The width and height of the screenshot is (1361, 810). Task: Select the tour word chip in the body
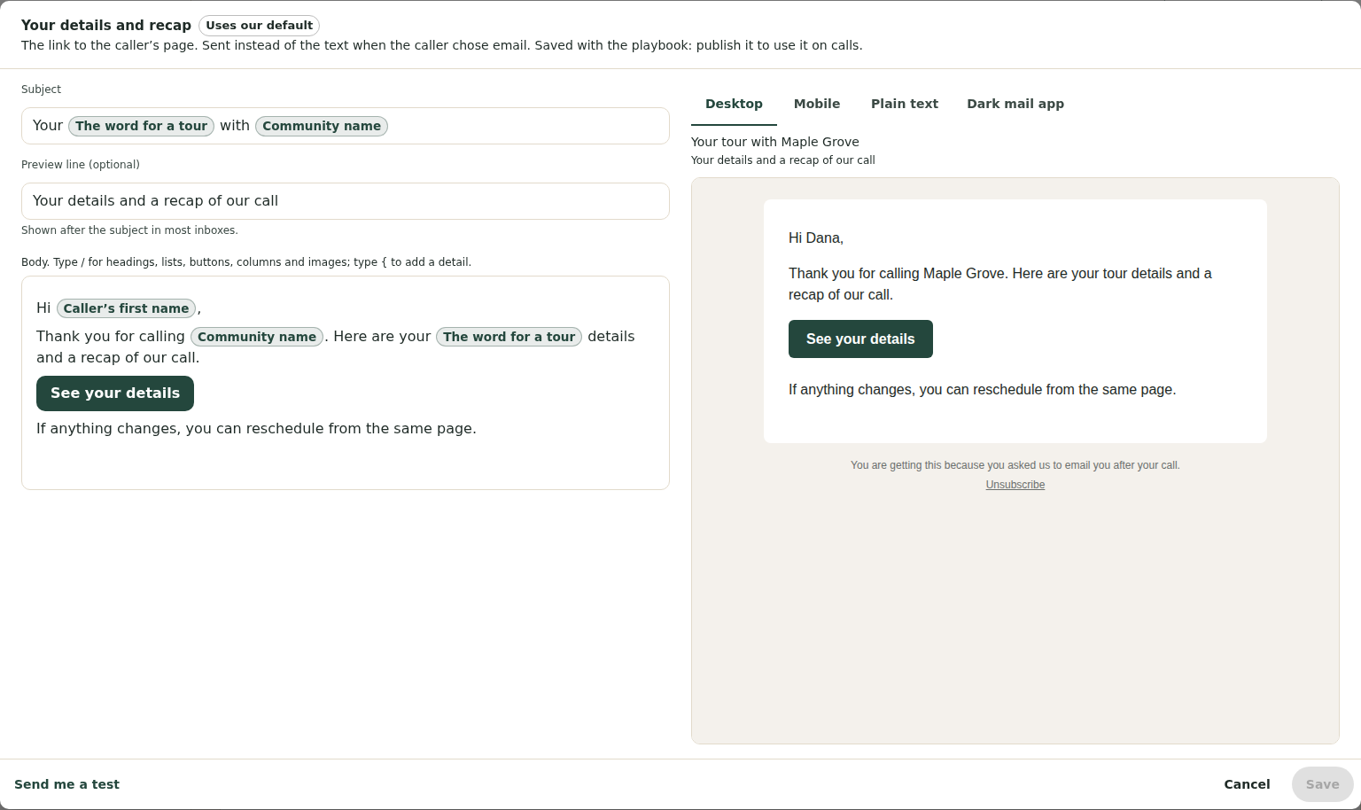pyautogui.click(x=509, y=337)
